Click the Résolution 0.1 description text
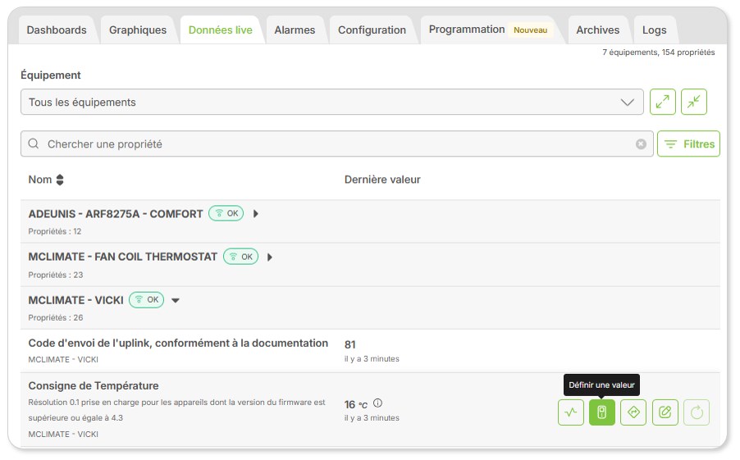The width and height of the screenshot is (740, 460). click(x=176, y=410)
